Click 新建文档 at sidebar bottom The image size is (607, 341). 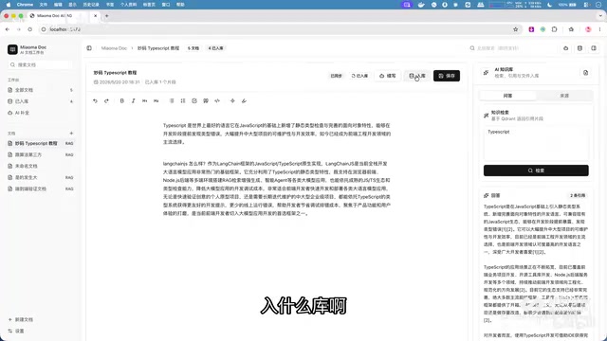tap(21, 320)
